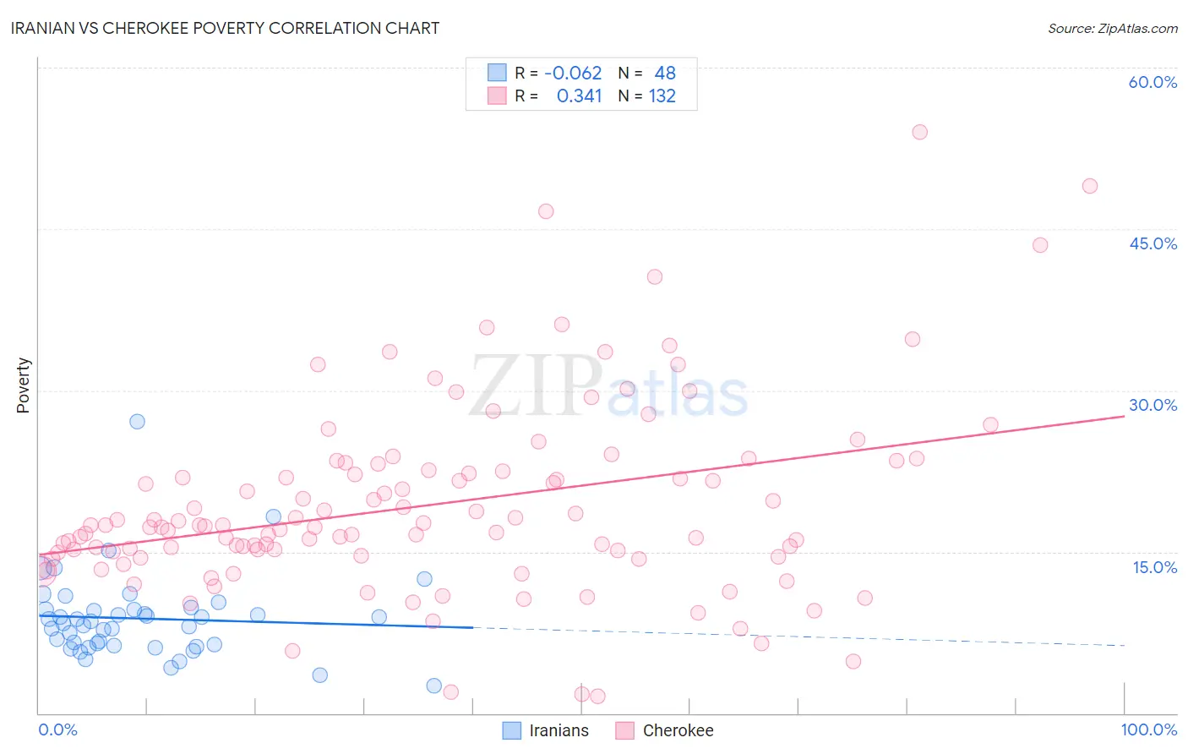Click the 45.0% y-axis label
1188x754 pixels.
click(x=1153, y=243)
